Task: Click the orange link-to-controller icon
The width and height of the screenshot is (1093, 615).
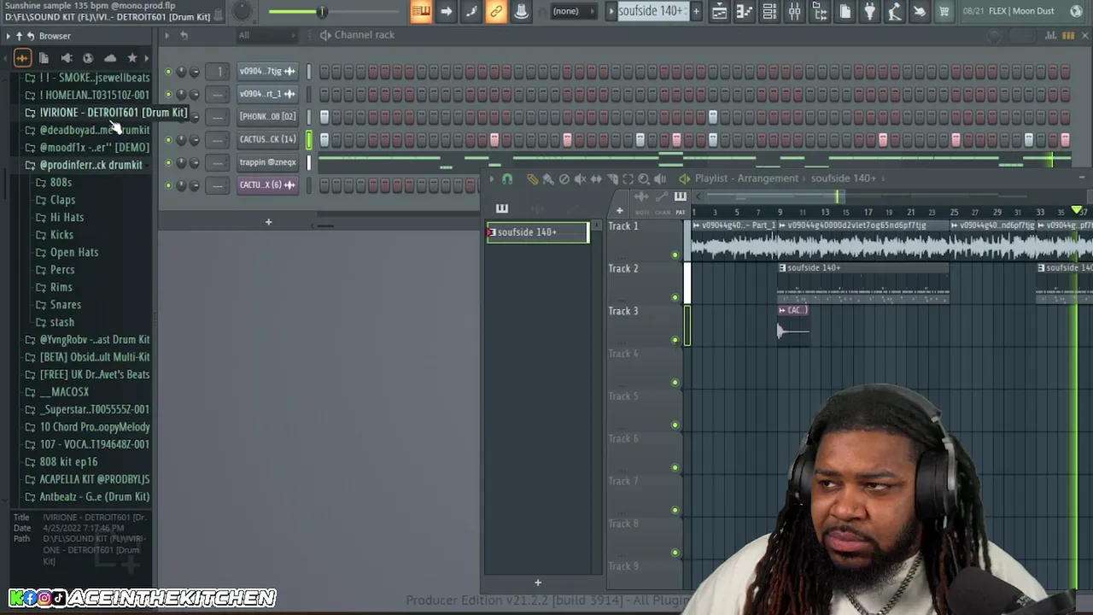Action: 496,11
